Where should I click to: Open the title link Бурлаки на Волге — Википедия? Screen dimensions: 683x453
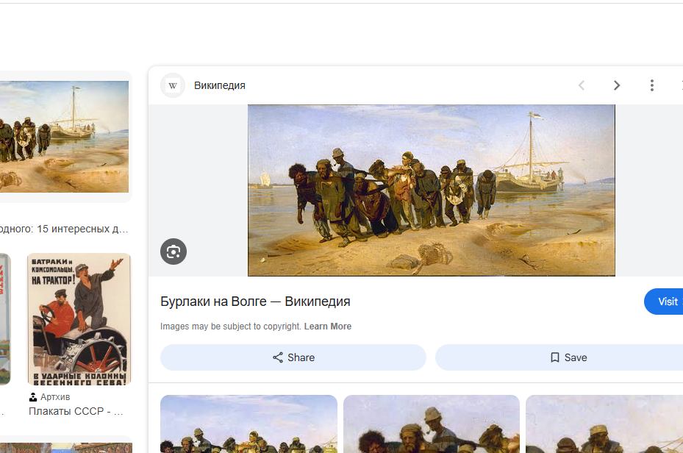(255, 302)
